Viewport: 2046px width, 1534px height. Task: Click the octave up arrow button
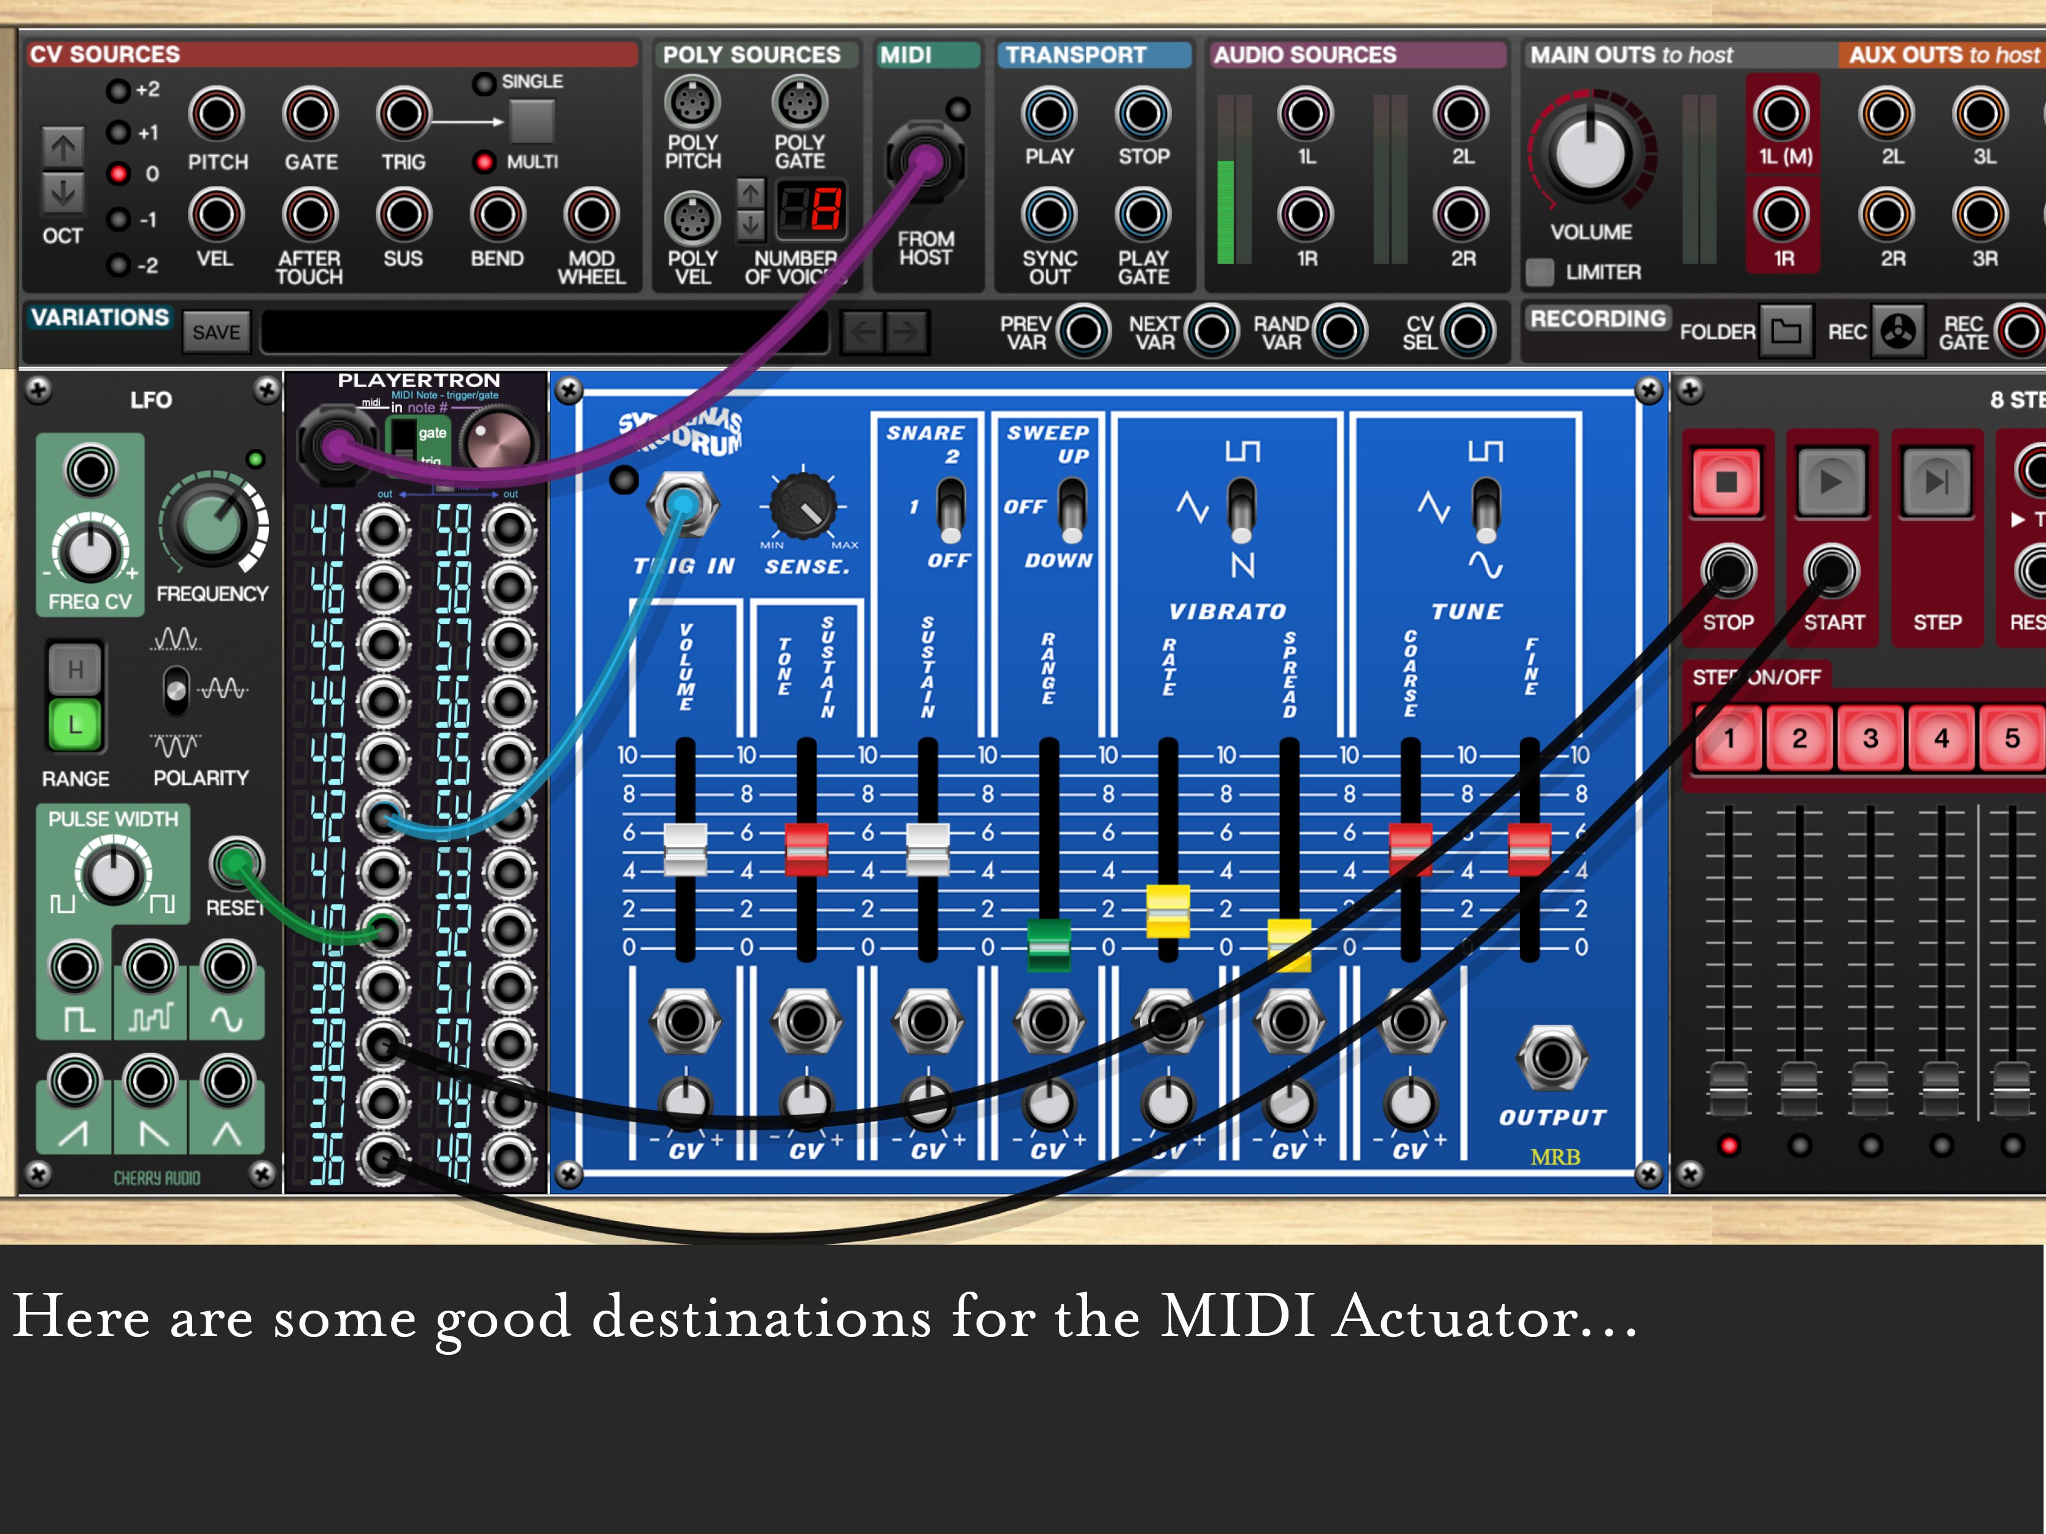coord(63,147)
